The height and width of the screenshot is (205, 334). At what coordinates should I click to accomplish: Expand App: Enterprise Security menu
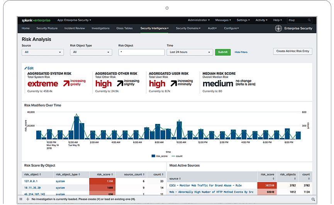74,20
